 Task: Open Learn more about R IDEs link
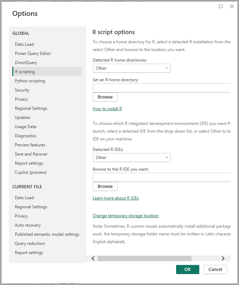(116, 198)
